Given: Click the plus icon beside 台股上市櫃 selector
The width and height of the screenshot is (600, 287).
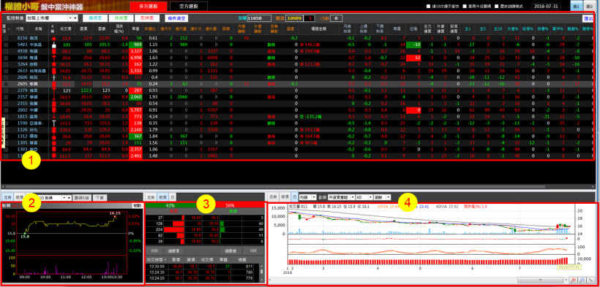Looking at the screenshot, I should coord(75,18).
